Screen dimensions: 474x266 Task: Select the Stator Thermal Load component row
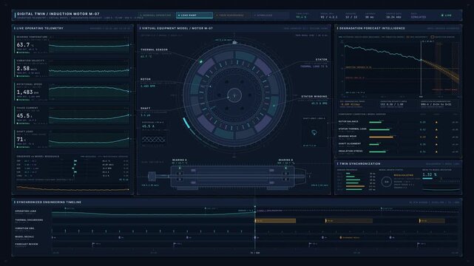[399, 129]
